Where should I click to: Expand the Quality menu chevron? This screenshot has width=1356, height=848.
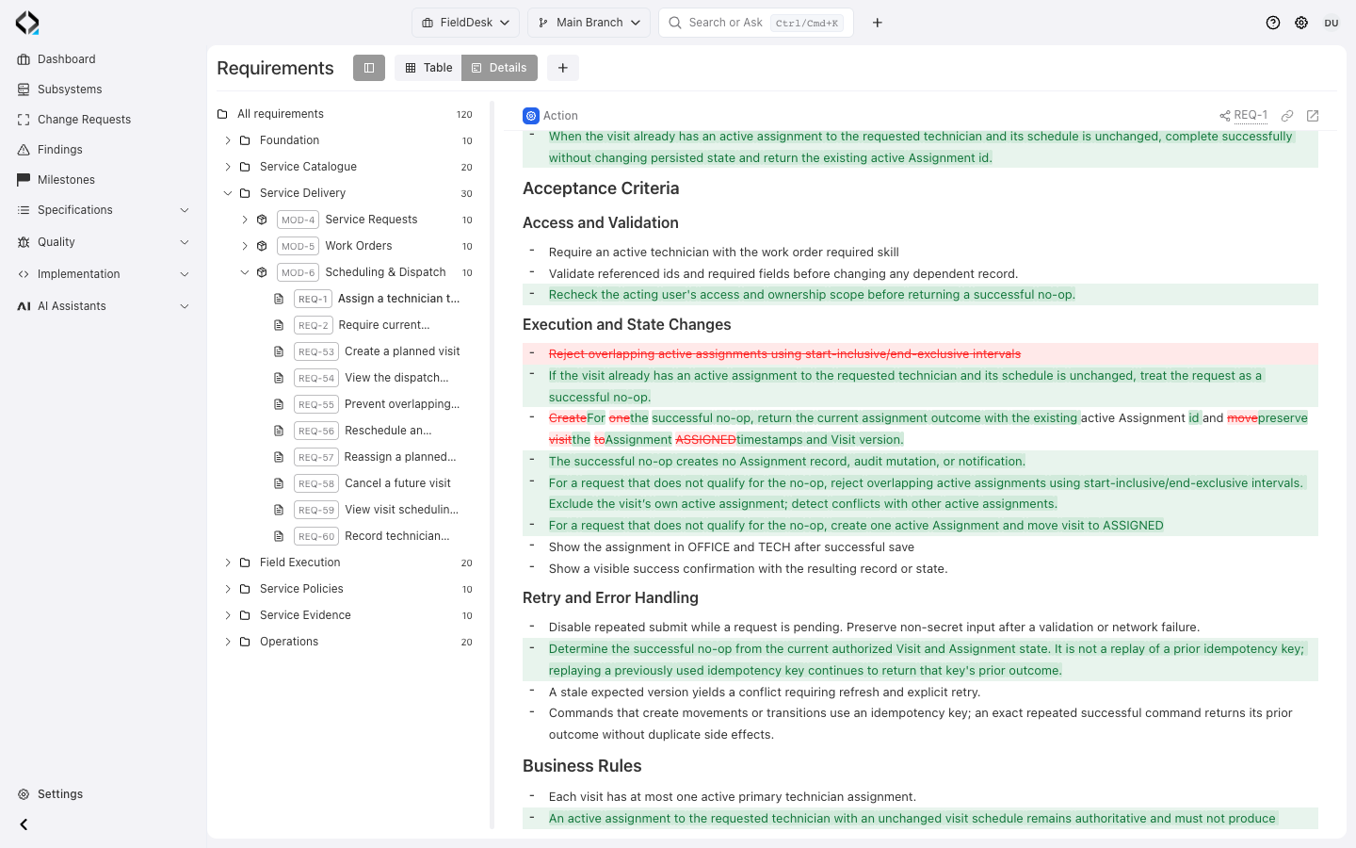click(x=185, y=242)
